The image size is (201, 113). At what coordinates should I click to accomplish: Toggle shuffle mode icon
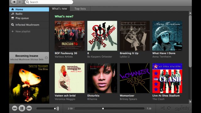(162, 108)
